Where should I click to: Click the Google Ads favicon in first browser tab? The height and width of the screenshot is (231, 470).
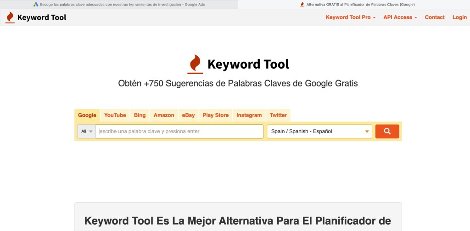click(36, 5)
